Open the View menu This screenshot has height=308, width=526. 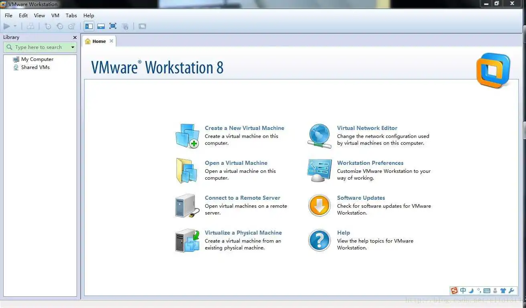pyautogui.click(x=39, y=15)
